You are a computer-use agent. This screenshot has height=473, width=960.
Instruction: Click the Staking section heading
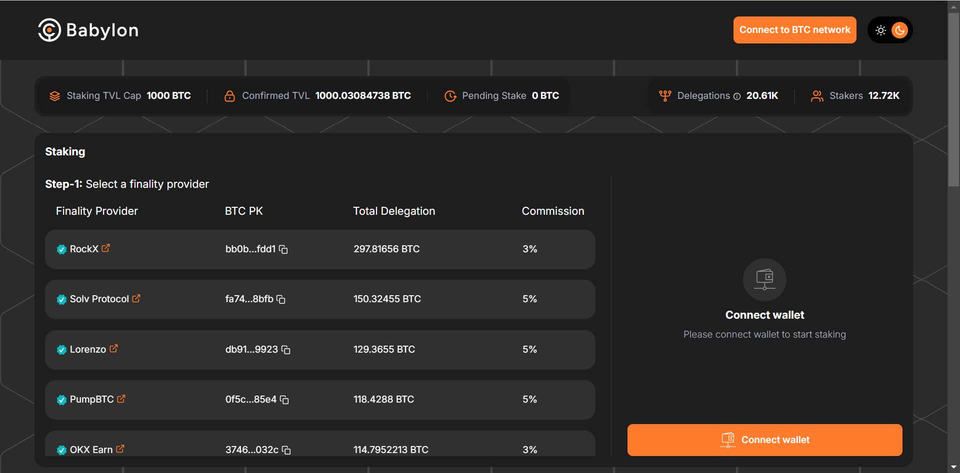pyautogui.click(x=65, y=151)
